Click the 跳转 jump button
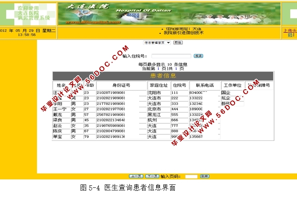Viewport: 297px width, 198px height. tap(205, 176)
